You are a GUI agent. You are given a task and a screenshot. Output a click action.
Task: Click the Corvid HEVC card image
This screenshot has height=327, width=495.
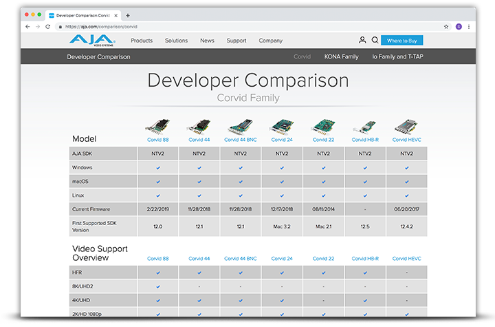407,127
